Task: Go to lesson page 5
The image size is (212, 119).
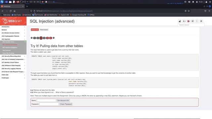Action: (47, 38)
